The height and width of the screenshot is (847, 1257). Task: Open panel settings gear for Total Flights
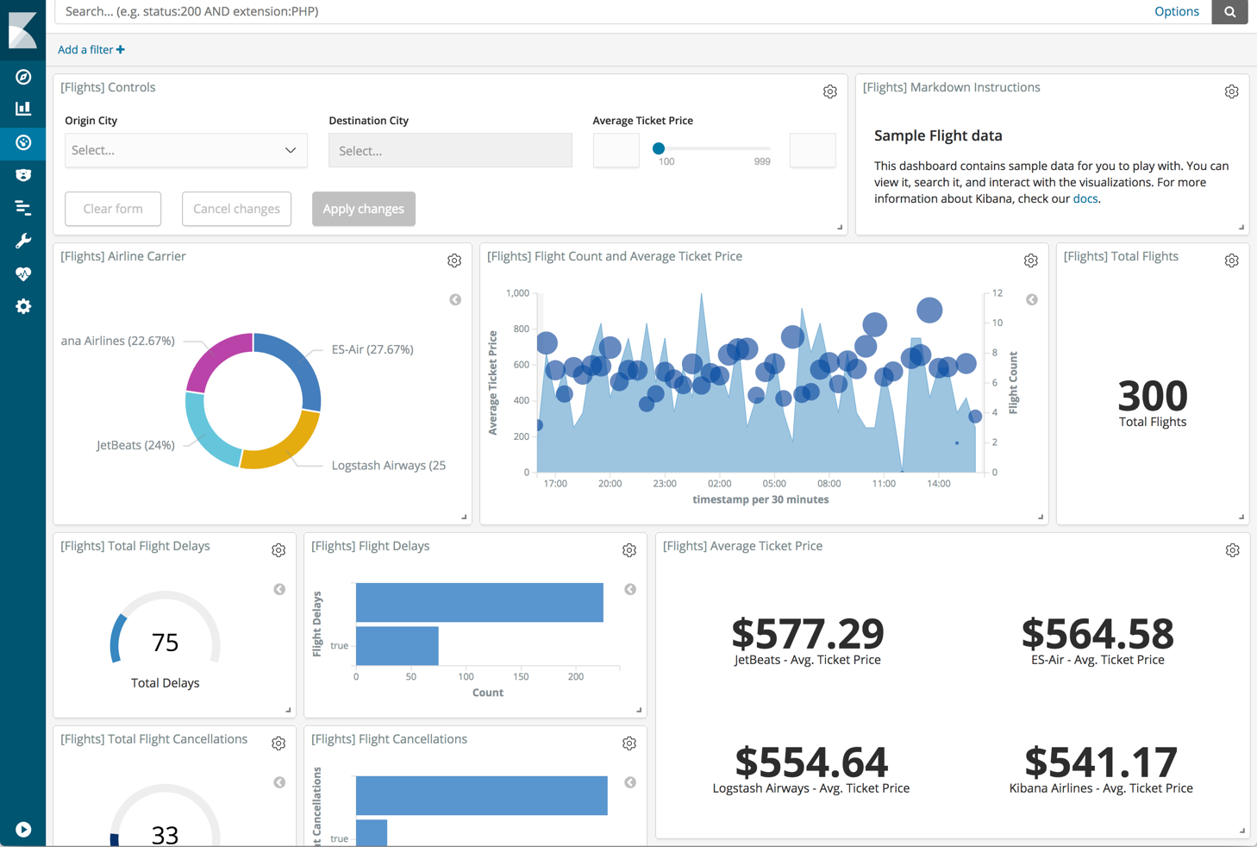[1231, 260]
